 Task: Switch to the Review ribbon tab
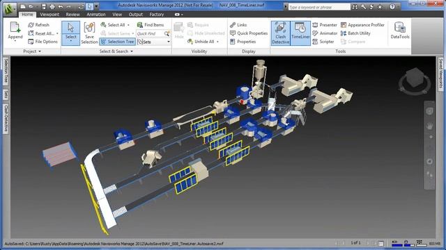[72, 14]
